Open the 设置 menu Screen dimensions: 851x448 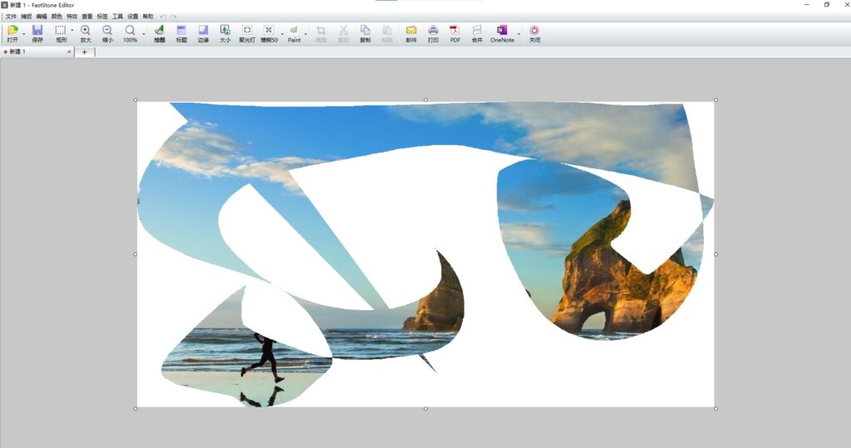pyautogui.click(x=132, y=17)
